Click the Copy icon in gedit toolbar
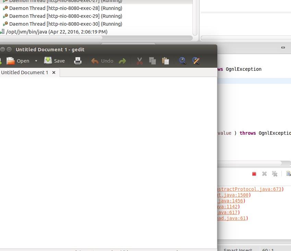 click(153, 61)
